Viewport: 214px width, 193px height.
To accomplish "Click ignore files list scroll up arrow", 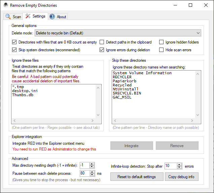I will coord(98,88).
